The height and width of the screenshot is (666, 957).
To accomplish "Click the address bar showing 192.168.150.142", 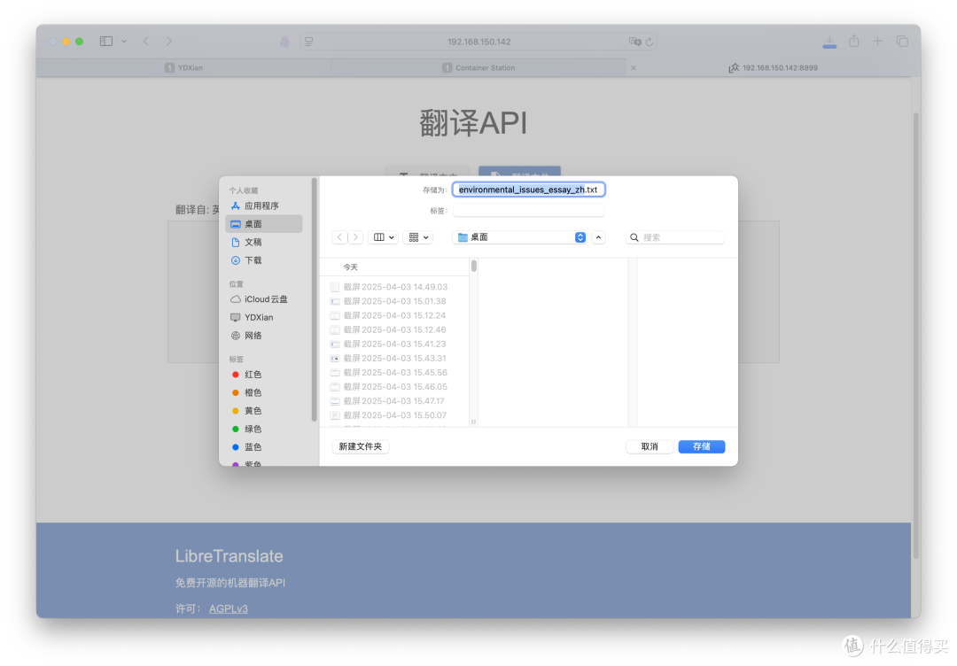I will (x=478, y=42).
